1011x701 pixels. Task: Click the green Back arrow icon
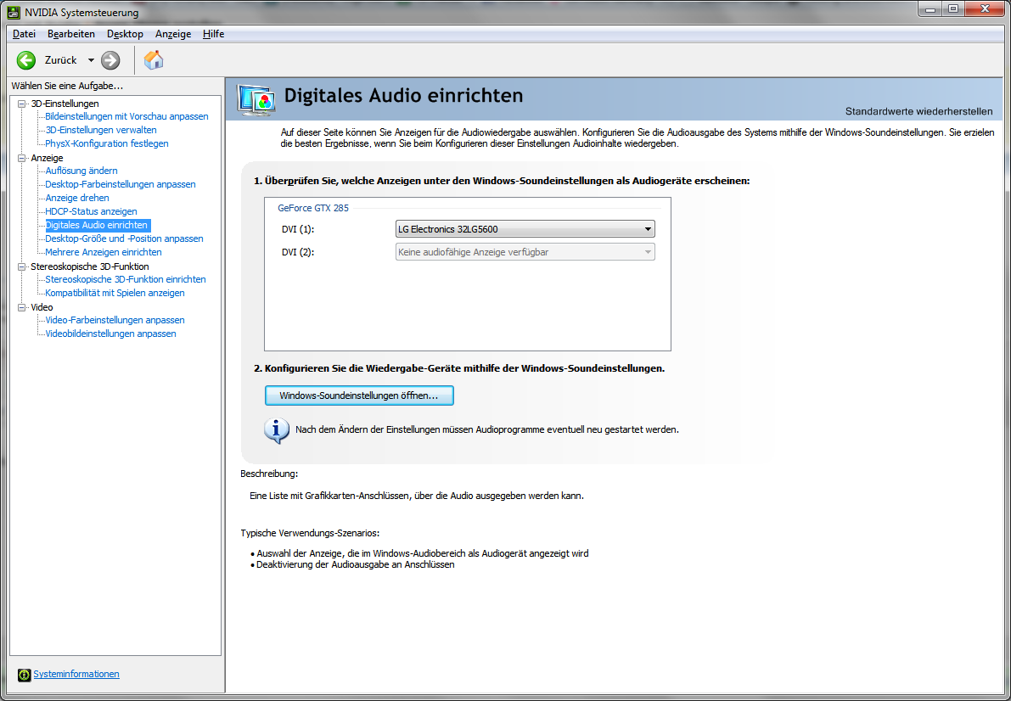25,60
